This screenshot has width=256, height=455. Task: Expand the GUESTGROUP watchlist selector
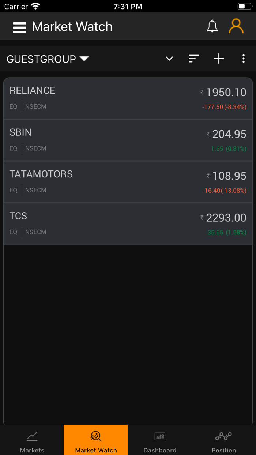tap(48, 59)
